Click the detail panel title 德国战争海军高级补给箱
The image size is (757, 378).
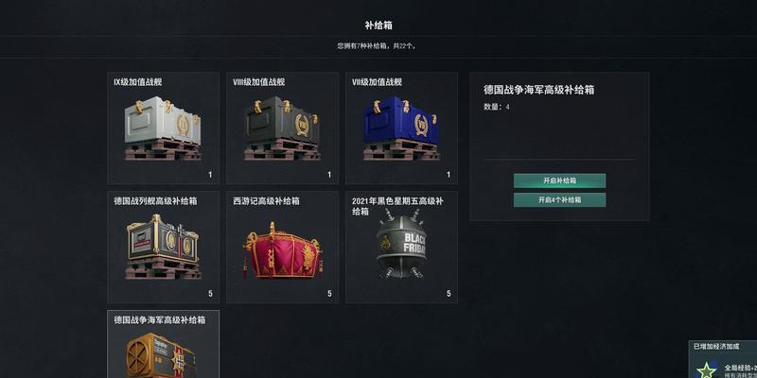538,90
